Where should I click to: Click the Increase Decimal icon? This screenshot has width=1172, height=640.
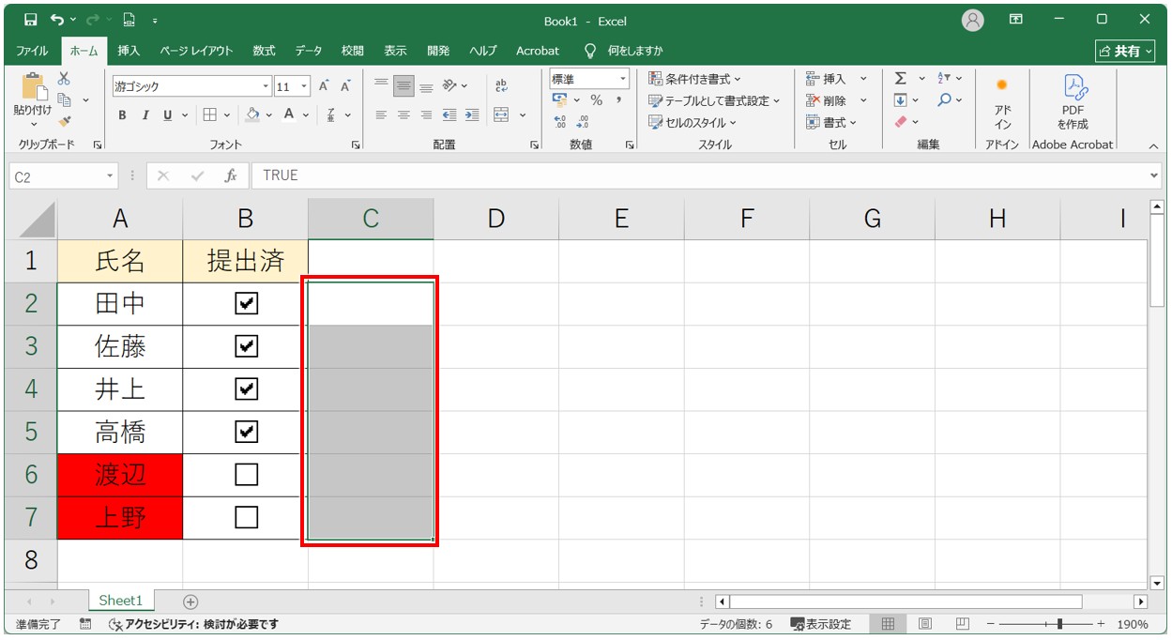tap(560, 122)
